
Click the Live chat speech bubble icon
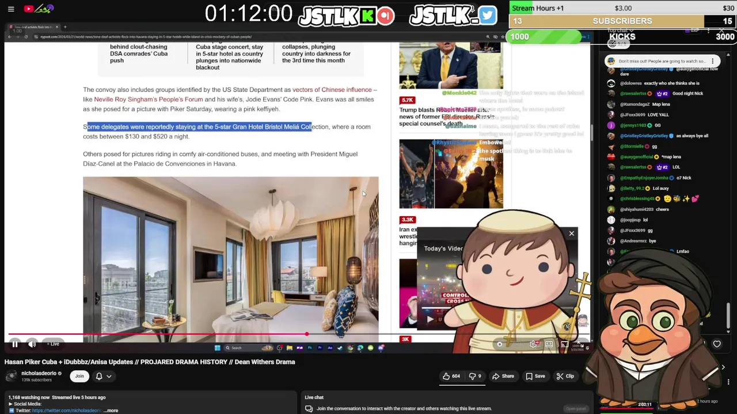(x=309, y=408)
